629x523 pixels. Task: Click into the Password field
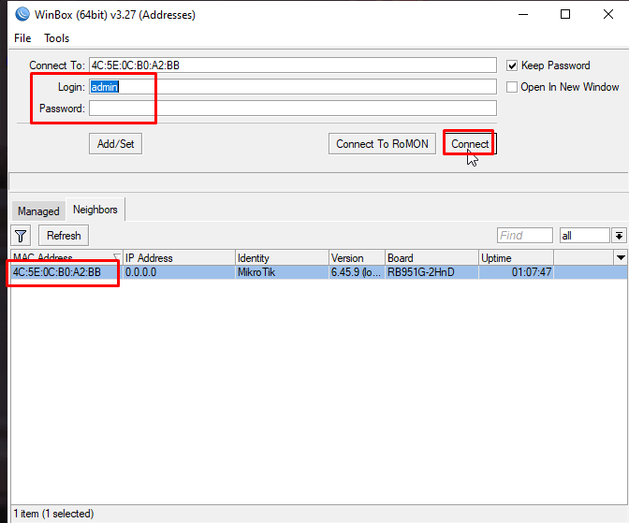pyautogui.click(x=292, y=109)
